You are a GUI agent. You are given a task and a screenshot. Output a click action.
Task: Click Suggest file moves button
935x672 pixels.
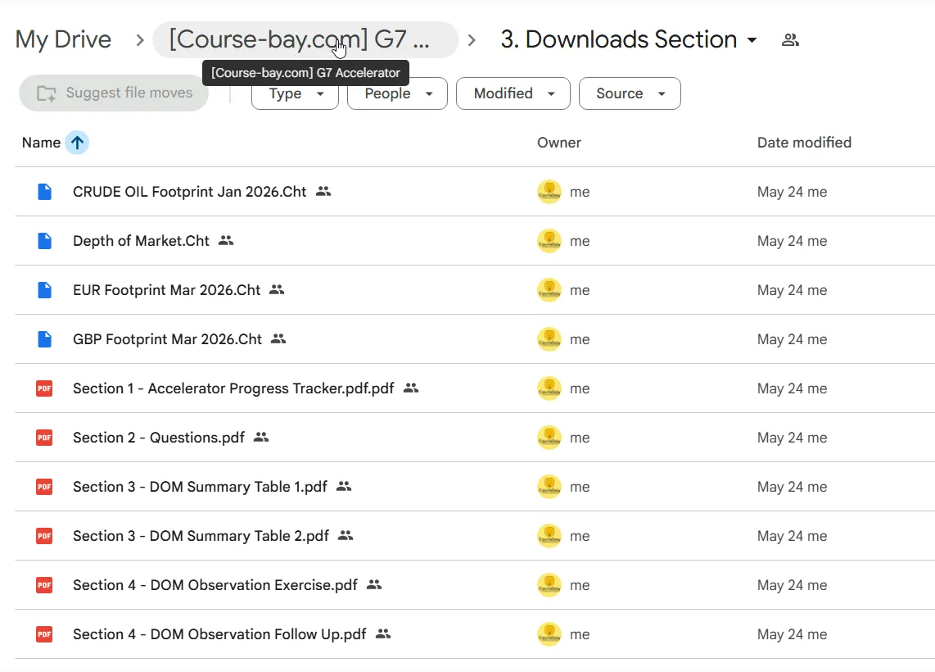[x=114, y=93]
